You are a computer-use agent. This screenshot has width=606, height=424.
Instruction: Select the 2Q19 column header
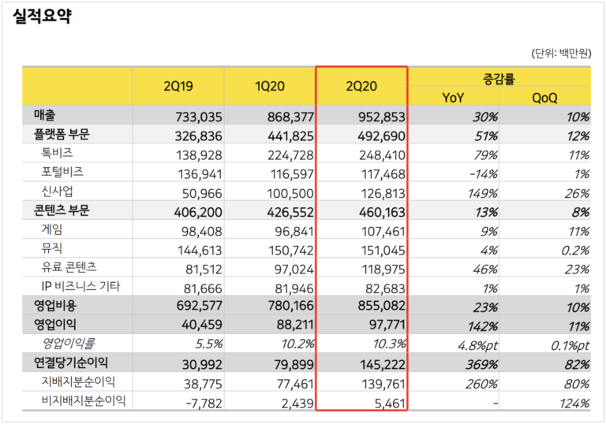coord(178,86)
